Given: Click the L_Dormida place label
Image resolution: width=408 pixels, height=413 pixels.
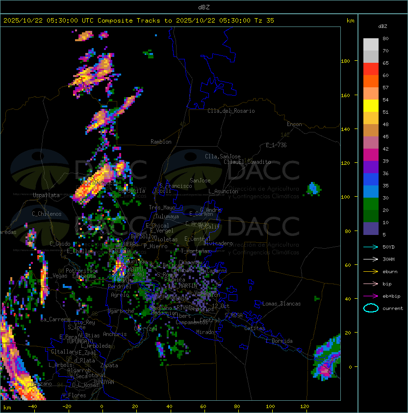Looking at the screenshot, I should coord(279,341).
